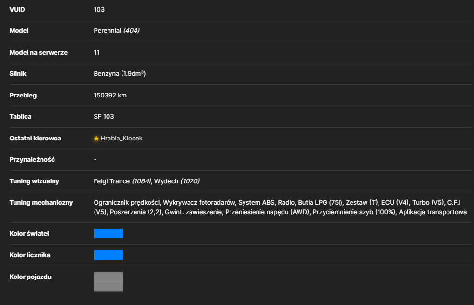Click the System ABS tuning item
The height and width of the screenshot is (305, 474).
257,202
